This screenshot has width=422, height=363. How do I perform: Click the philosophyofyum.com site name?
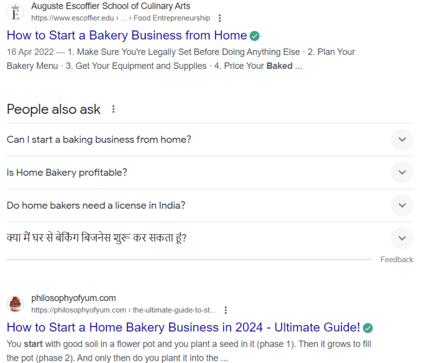coord(74,298)
